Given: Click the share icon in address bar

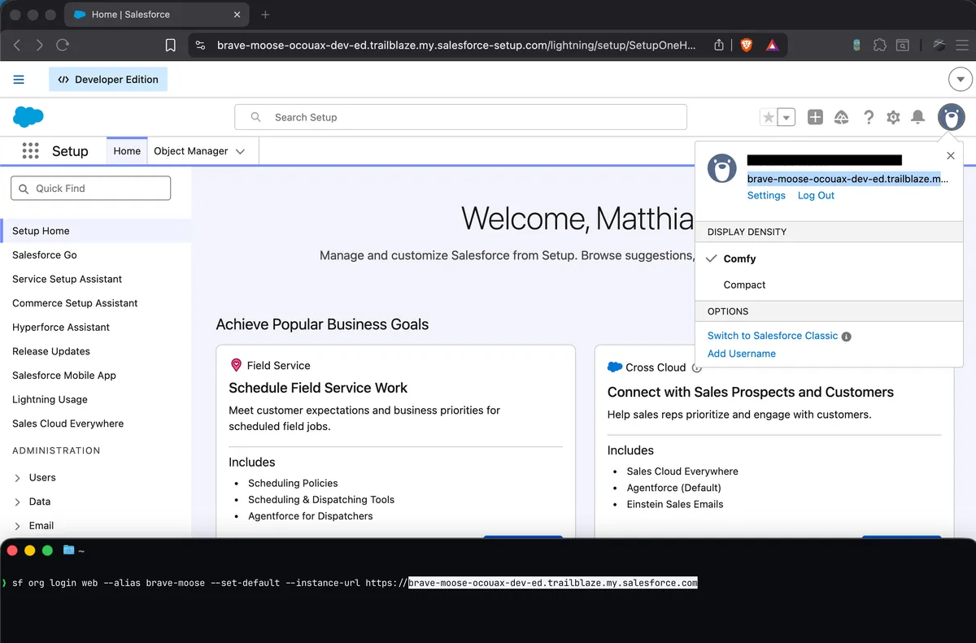Looking at the screenshot, I should [719, 46].
